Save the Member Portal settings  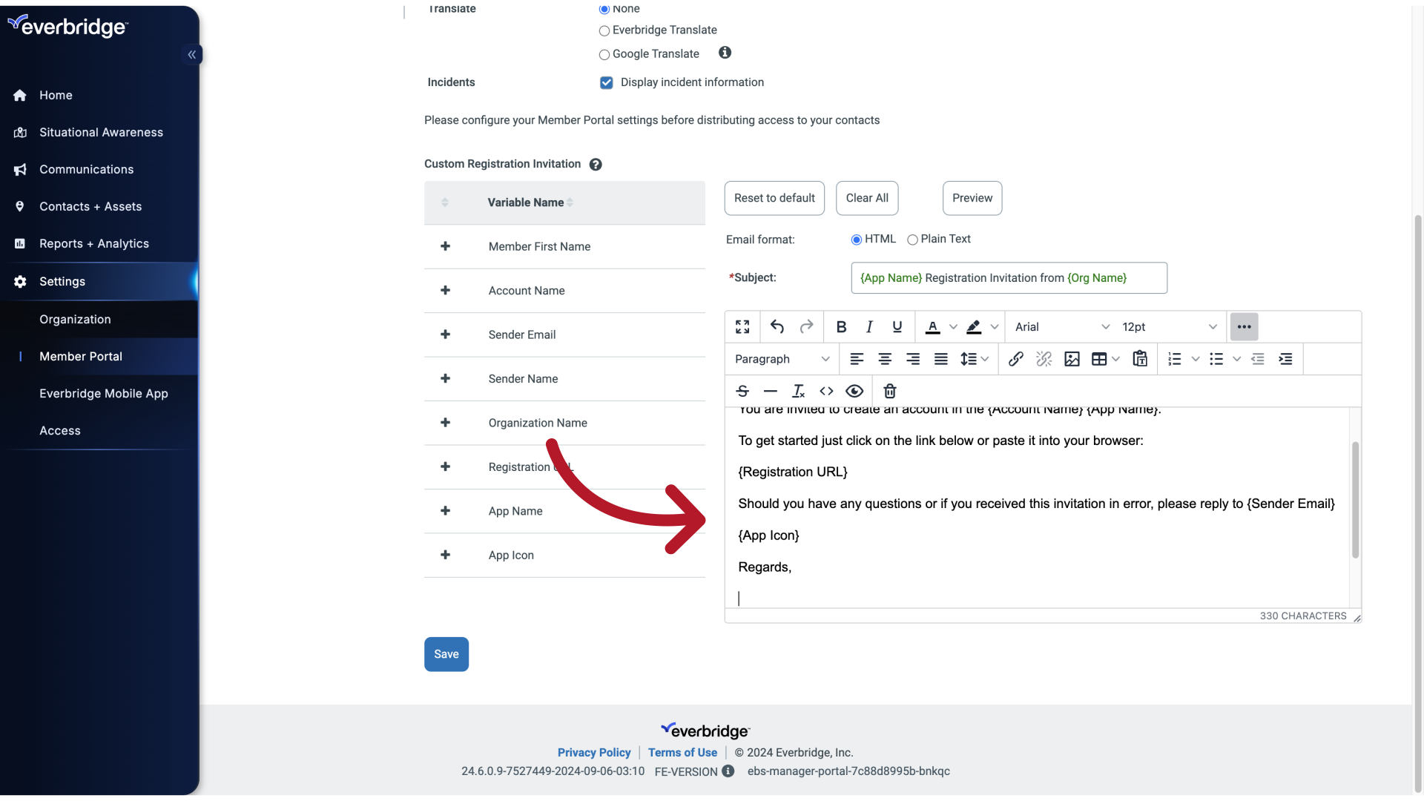(x=446, y=654)
